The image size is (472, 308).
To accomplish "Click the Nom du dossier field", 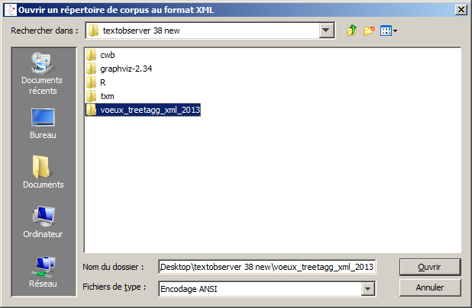I will click(x=267, y=267).
